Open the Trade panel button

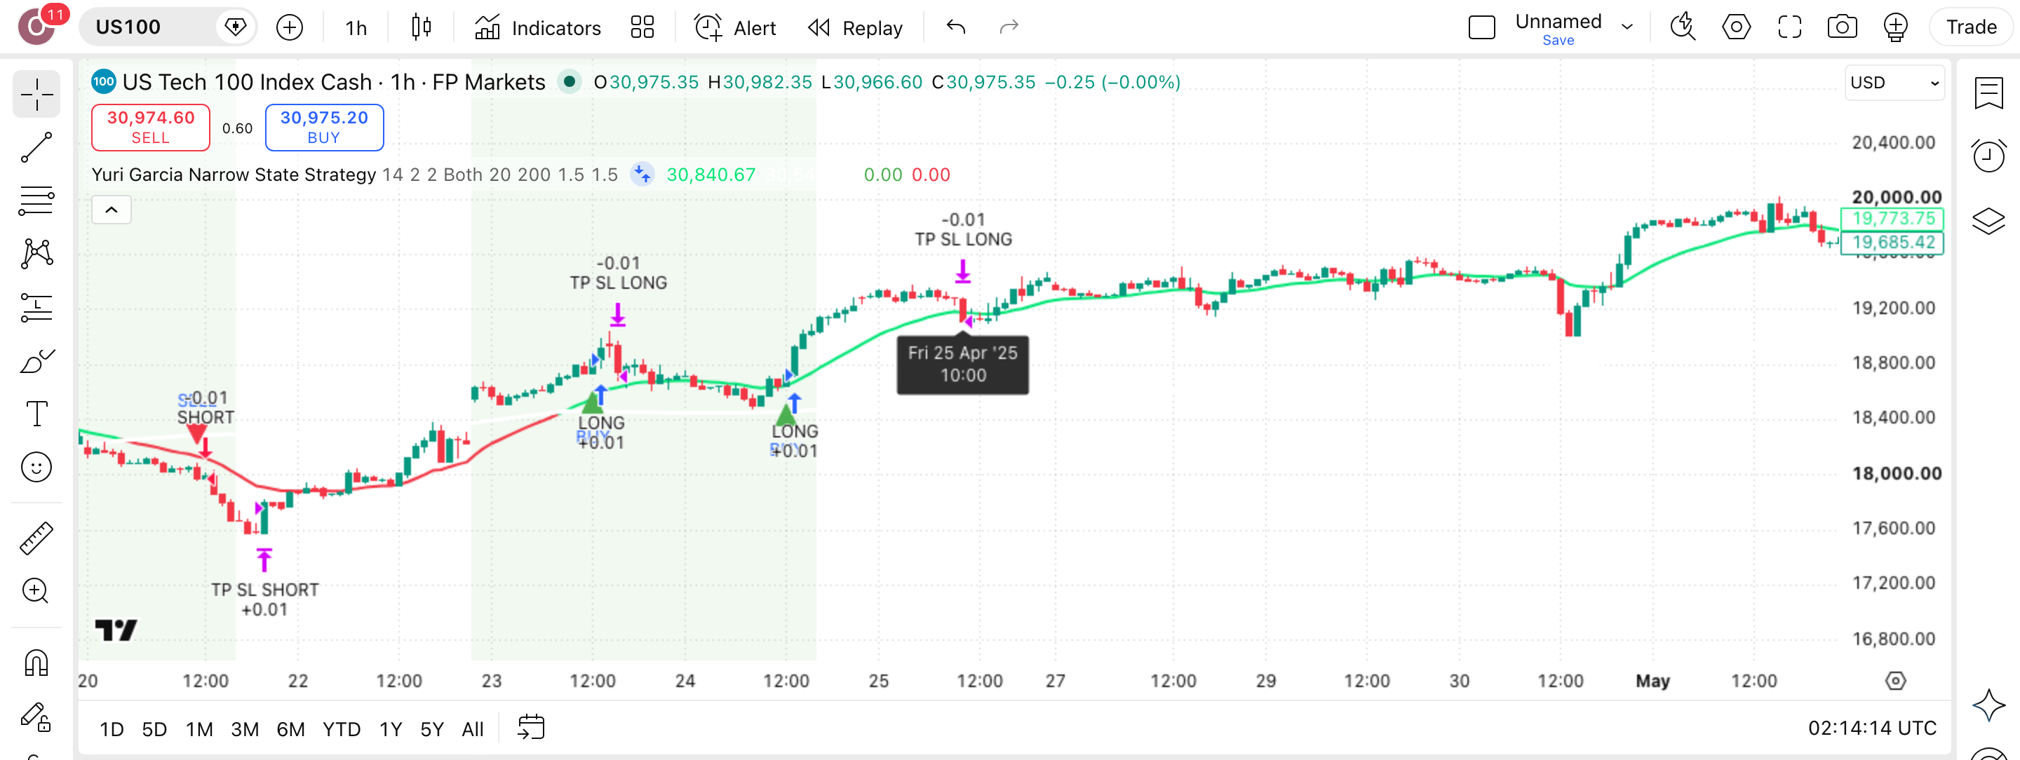(1971, 27)
